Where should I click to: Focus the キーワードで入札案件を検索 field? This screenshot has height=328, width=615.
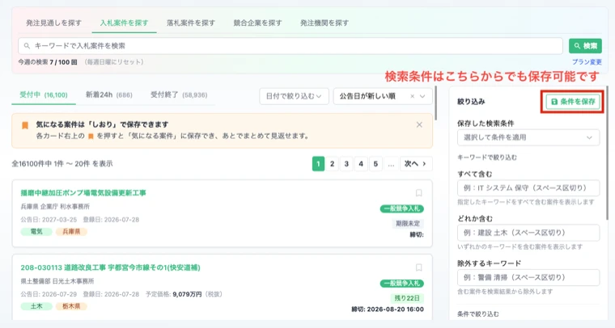(x=291, y=46)
